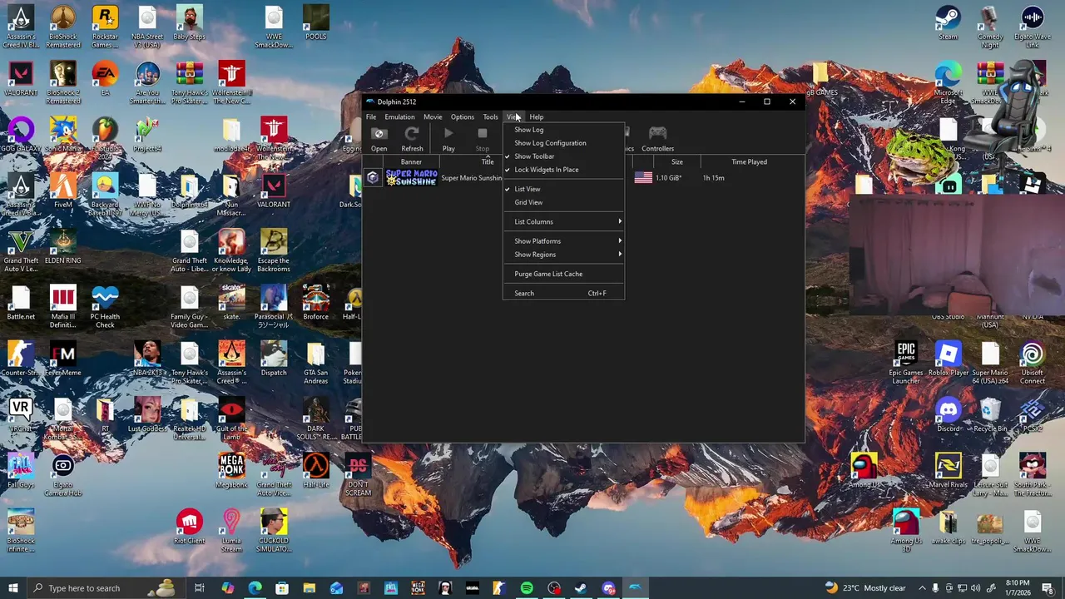
Task: Select the Half-Life desktop icon
Action: point(316,472)
